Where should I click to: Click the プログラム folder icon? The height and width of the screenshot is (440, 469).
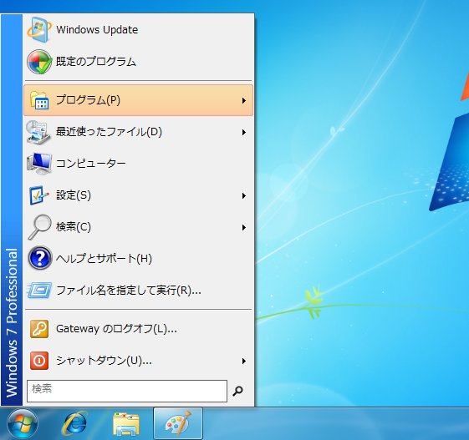coord(39,100)
